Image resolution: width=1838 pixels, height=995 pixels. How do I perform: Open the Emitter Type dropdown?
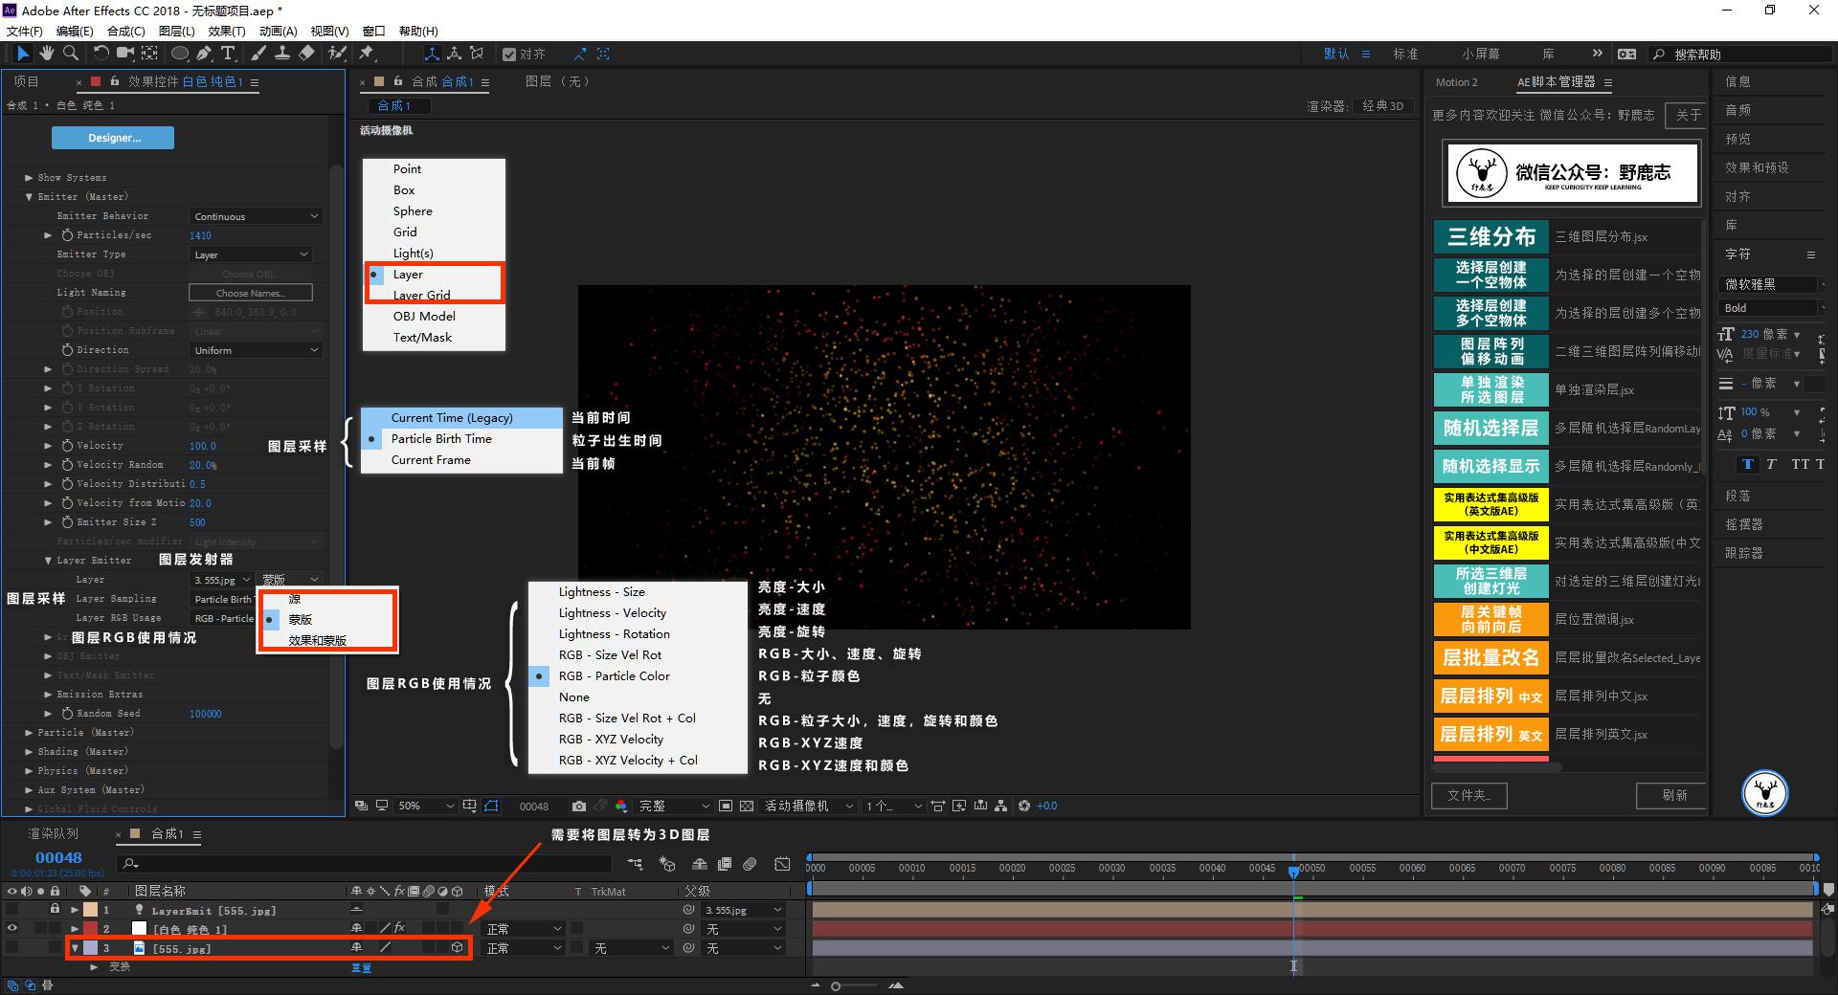click(x=251, y=254)
